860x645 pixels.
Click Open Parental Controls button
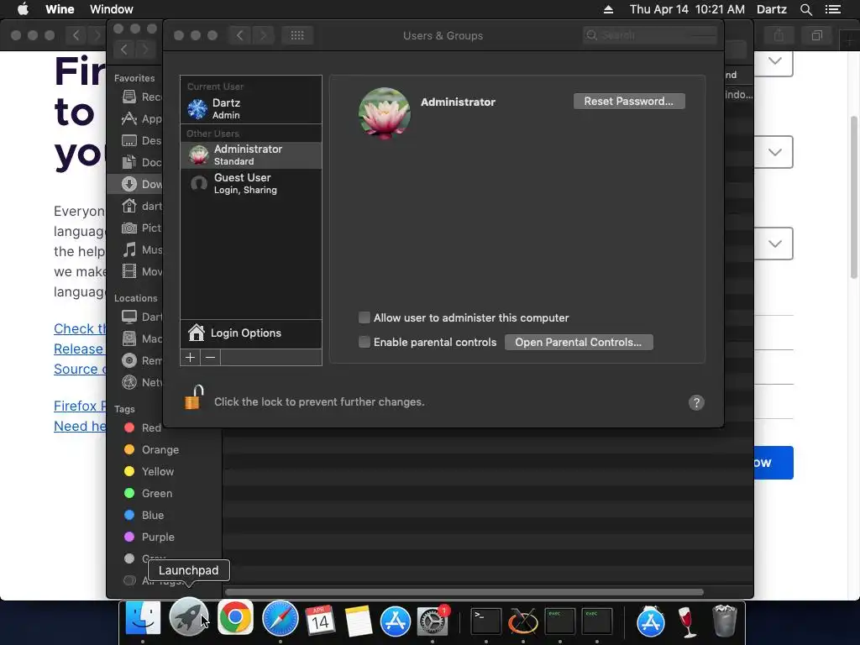coord(579,343)
